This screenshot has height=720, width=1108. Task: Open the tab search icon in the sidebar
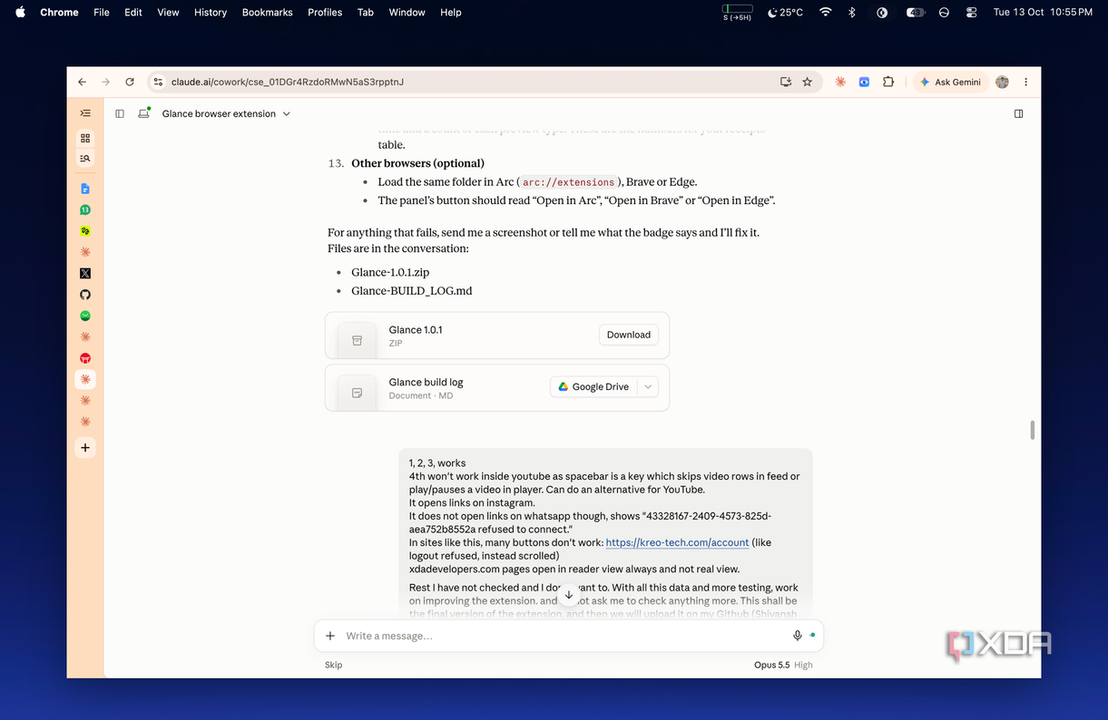coord(85,159)
